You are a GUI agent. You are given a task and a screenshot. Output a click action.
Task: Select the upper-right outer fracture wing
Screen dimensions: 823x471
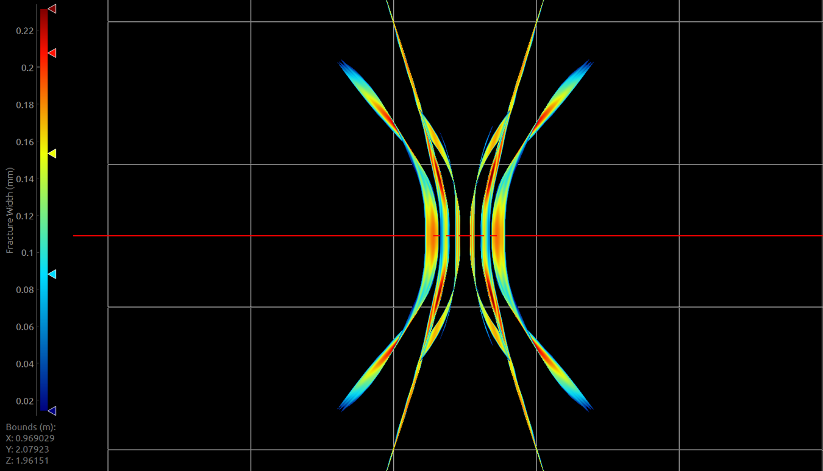(x=558, y=101)
